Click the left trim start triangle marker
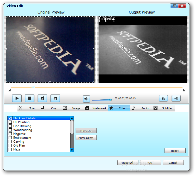Viewport: 195px width, 176px height. pyautogui.click(x=10, y=90)
